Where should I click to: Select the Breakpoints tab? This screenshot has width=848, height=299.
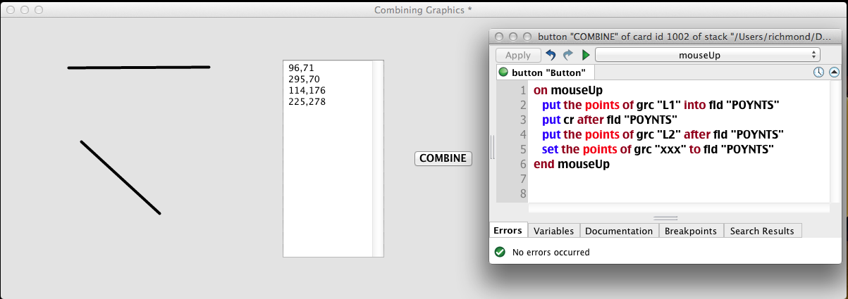point(691,231)
